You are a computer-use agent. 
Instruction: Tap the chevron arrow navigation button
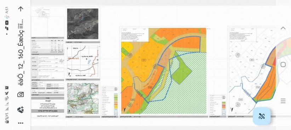point(283,28)
